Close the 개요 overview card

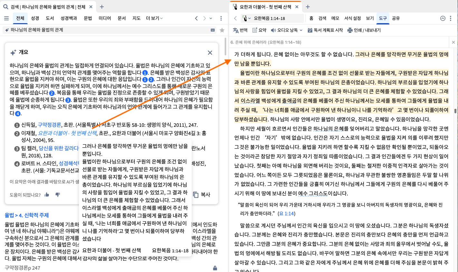[x=210, y=52]
